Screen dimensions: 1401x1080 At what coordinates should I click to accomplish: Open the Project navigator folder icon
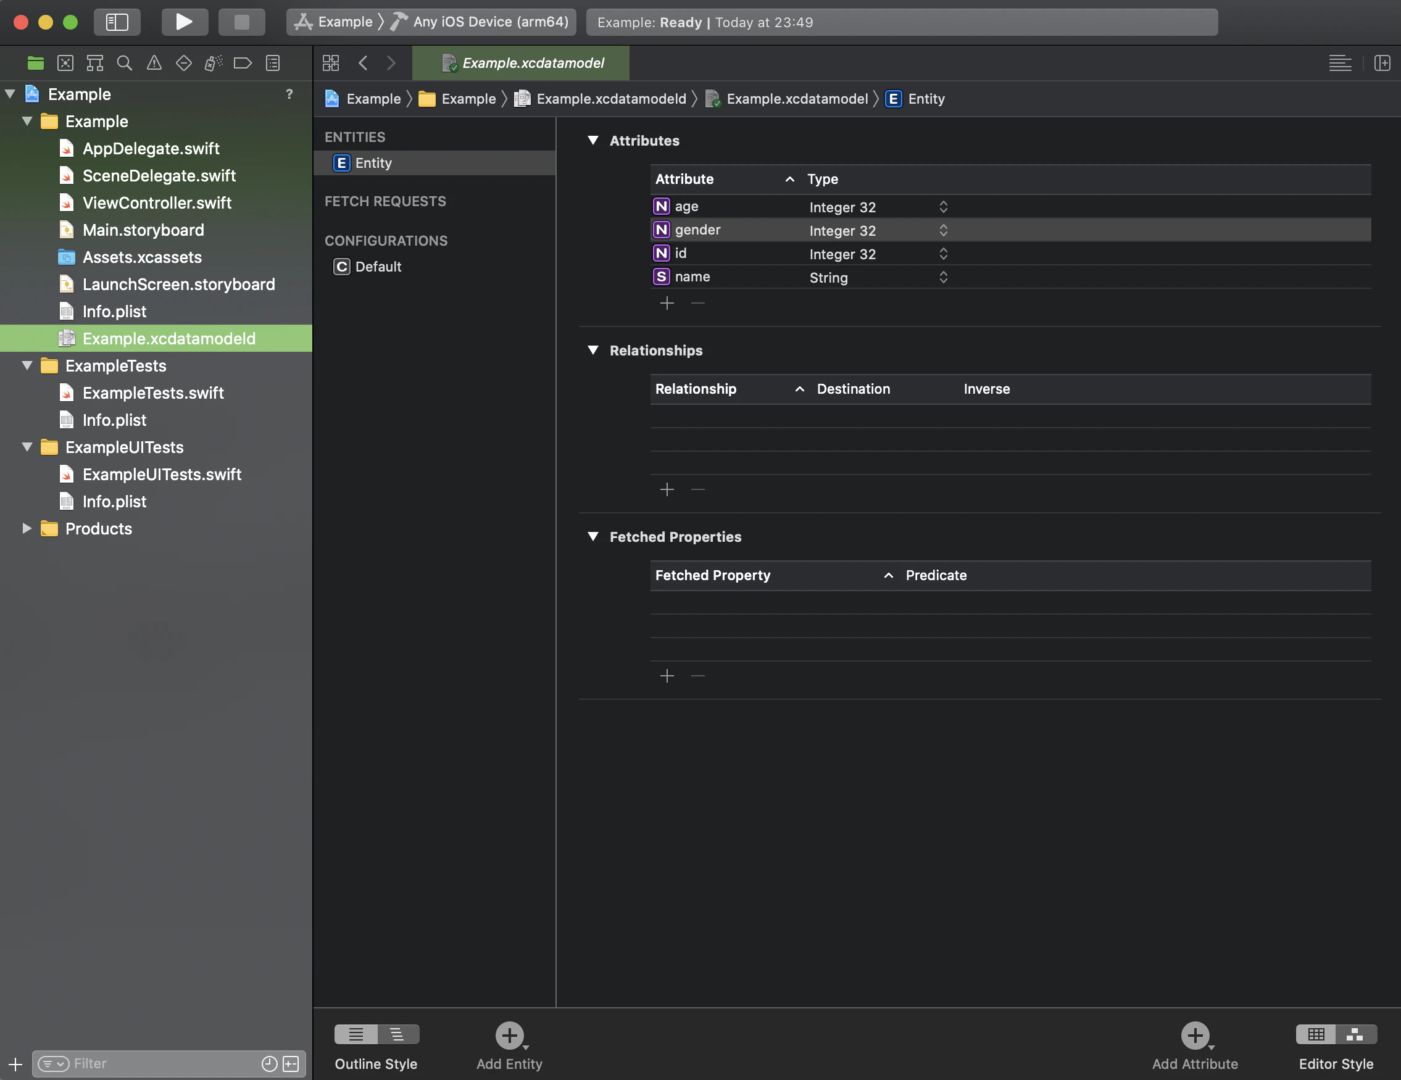[36, 63]
